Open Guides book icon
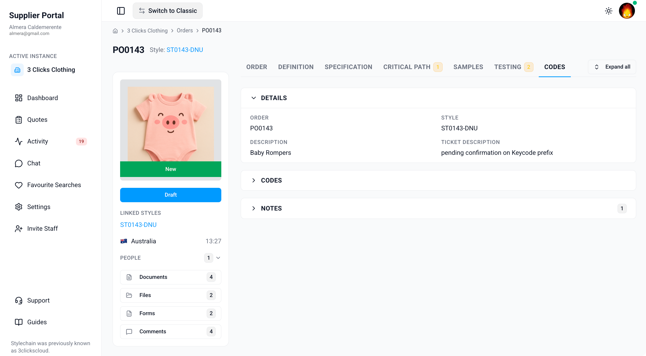This screenshot has width=646, height=356. pyautogui.click(x=19, y=322)
